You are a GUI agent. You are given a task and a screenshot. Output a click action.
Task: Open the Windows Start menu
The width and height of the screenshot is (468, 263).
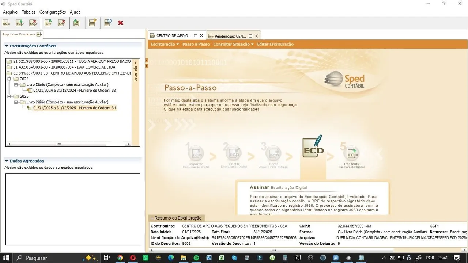(x=7, y=258)
